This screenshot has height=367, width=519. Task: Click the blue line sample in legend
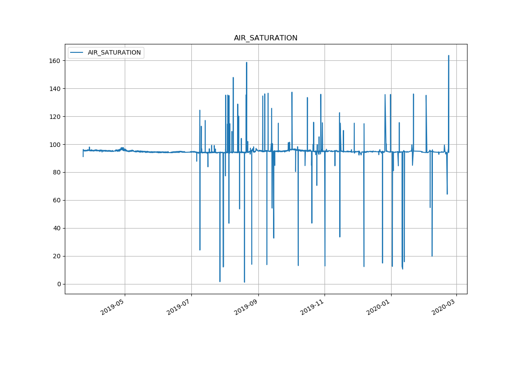77,53
